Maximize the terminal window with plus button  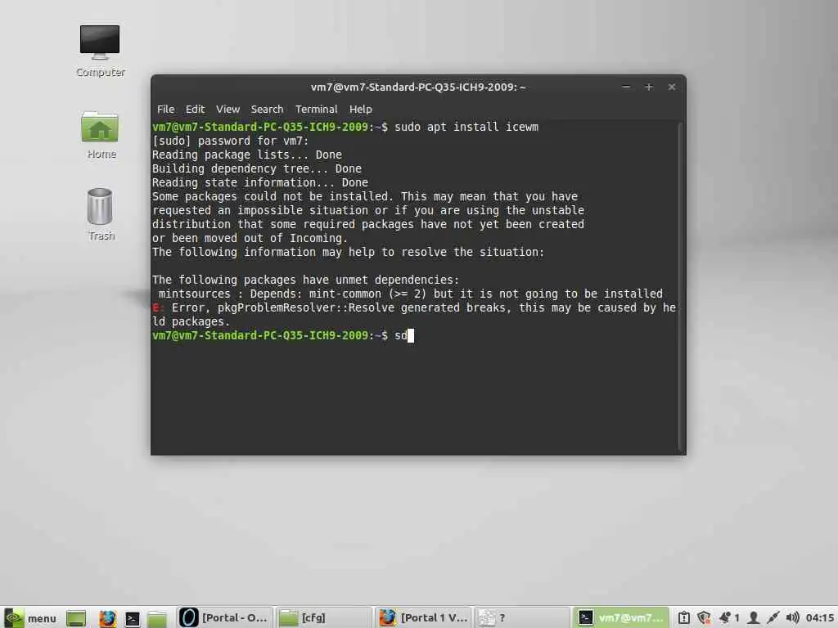[x=649, y=87]
